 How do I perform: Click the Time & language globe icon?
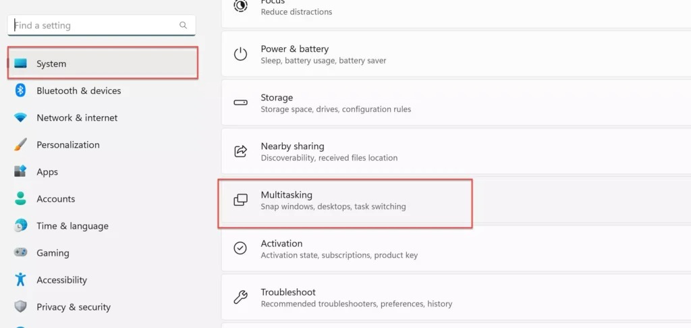20,225
